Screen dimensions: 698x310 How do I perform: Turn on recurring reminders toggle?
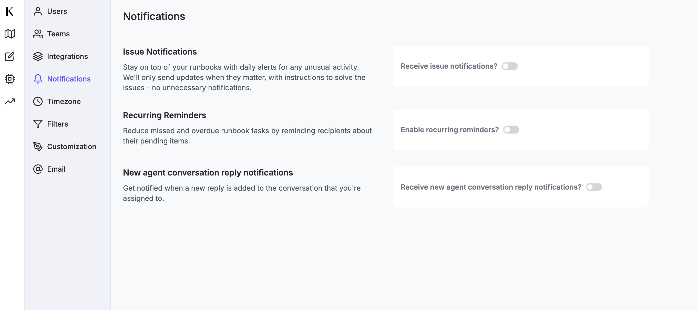coord(511,130)
